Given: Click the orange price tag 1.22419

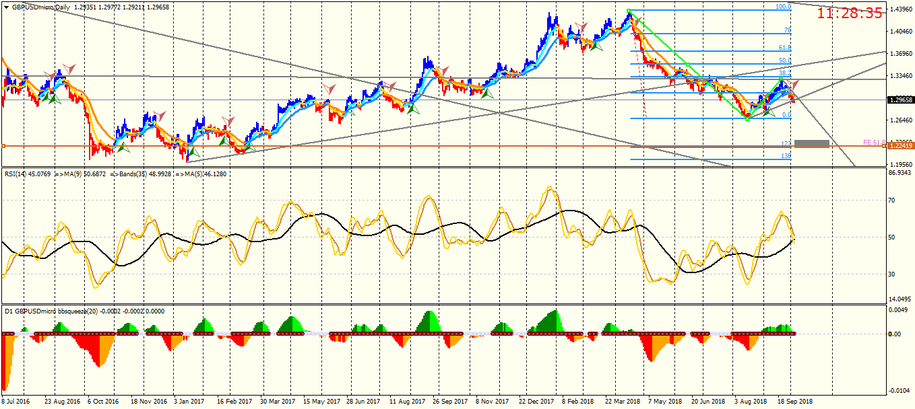Looking at the screenshot, I should click(902, 145).
